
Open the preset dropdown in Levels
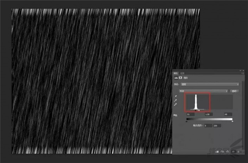pyautogui.click(x=210, y=84)
